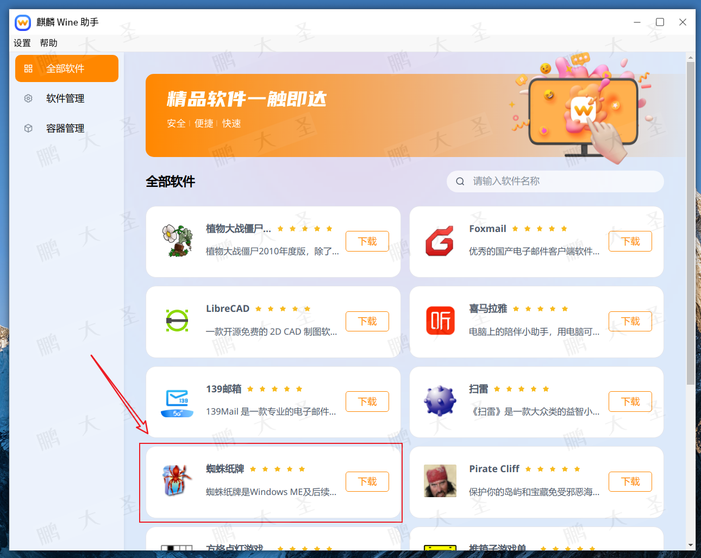The image size is (701, 558).
Task: Click description 139Mail 是一款专业的电子邮件...
Action: pyautogui.click(x=271, y=411)
